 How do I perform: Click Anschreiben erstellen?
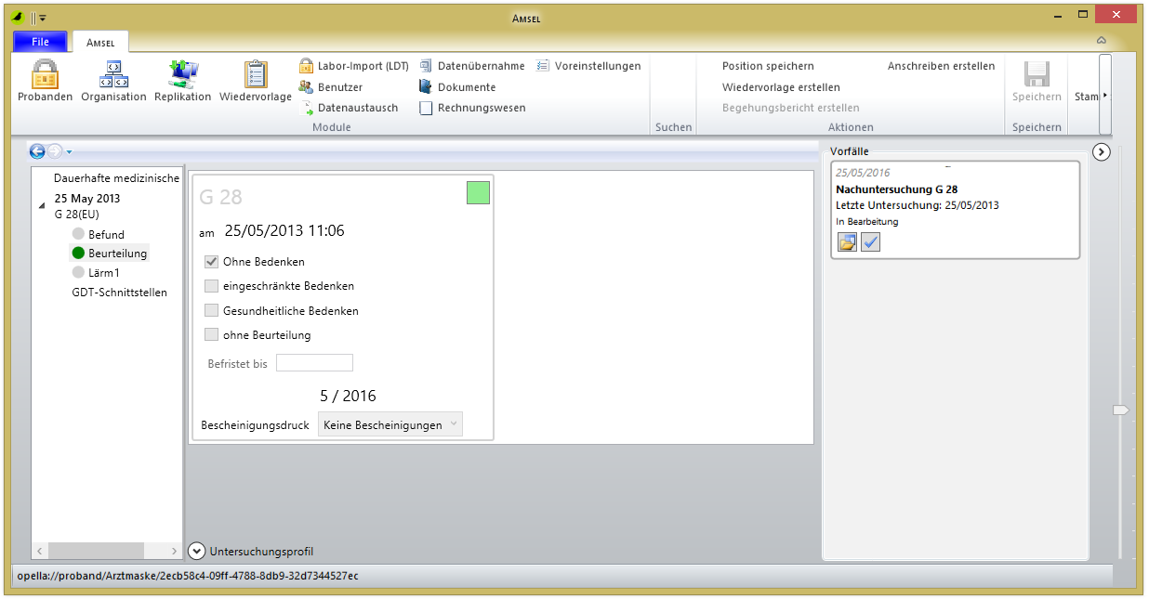tap(941, 67)
